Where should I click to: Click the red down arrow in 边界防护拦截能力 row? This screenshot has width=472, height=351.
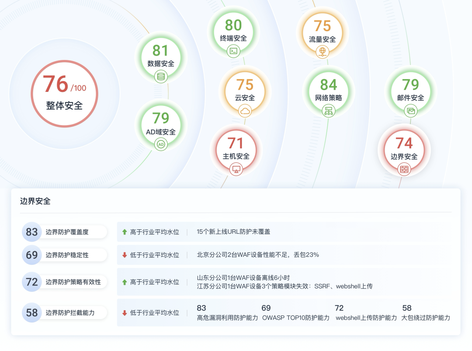[125, 313]
